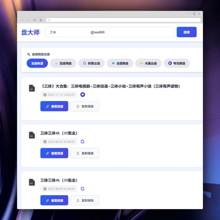Close the browser window
The image size is (220, 220).
click(x=199, y=14)
